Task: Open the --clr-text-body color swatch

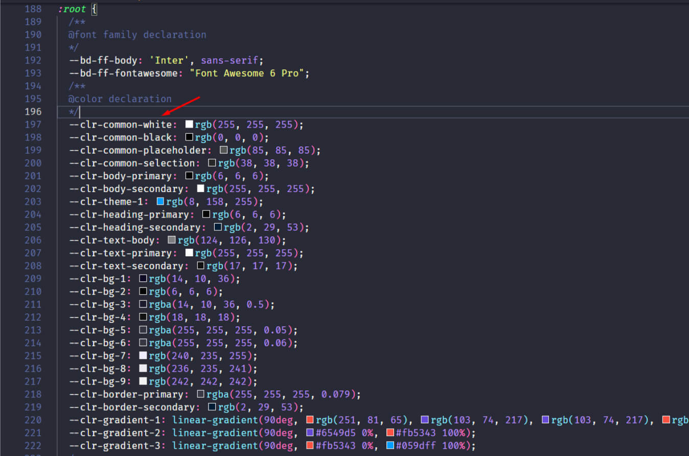Action: tap(172, 240)
